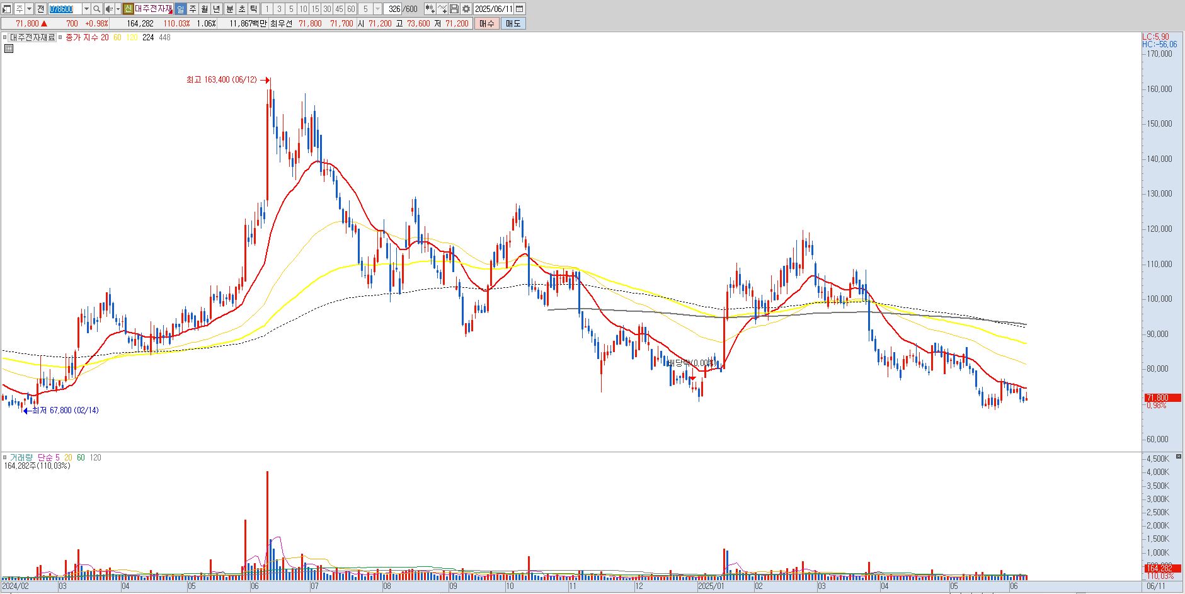Expand the interval dropdown next to 5

click(377, 9)
